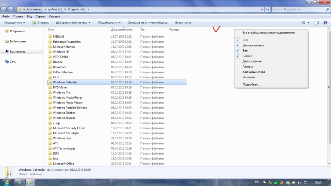The width and height of the screenshot is (331, 186).
Task: Toggle the preview pane icon
Action: (317, 22)
